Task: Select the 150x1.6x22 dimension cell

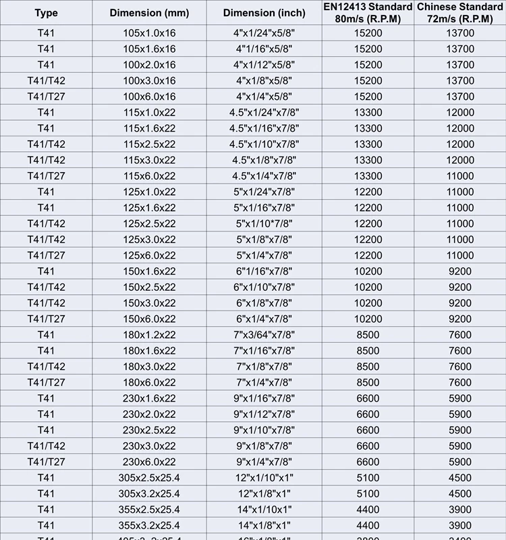Action: click(x=149, y=271)
